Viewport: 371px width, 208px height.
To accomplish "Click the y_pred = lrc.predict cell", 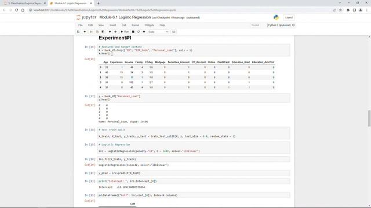I will (194, 173).
